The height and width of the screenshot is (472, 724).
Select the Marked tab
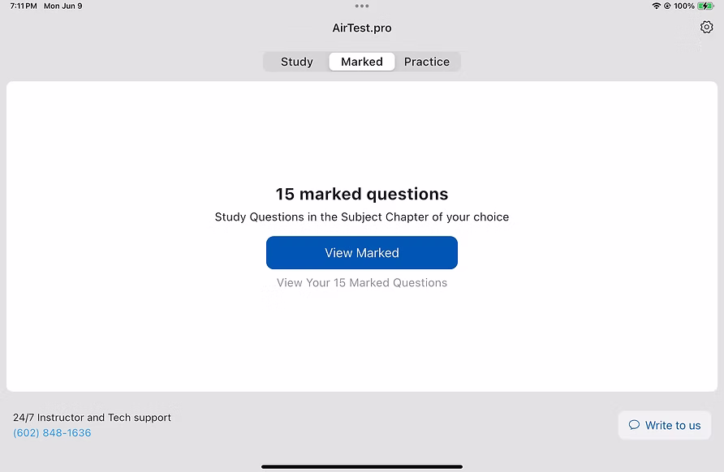click(362, 62)
